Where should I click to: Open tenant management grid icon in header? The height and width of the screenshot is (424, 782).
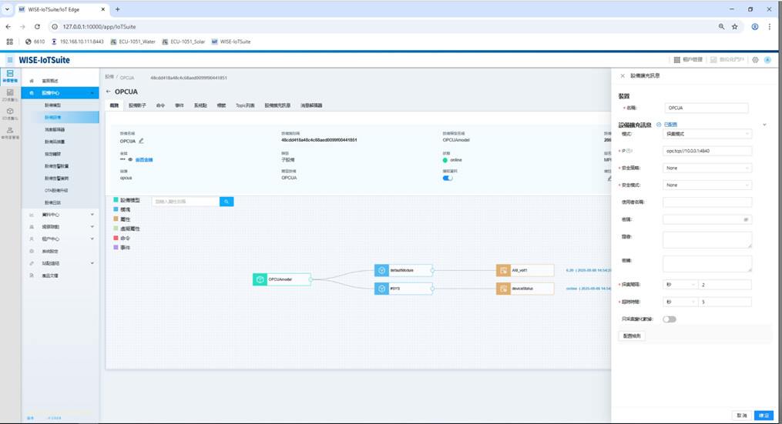point(676,60)
